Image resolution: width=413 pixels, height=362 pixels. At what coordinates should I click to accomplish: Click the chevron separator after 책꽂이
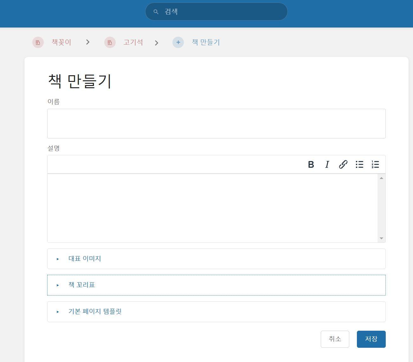tap(88, 42)
